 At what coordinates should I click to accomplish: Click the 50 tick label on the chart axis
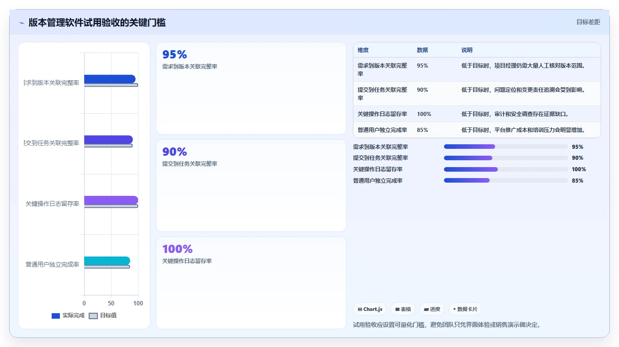tap(111, 303)
